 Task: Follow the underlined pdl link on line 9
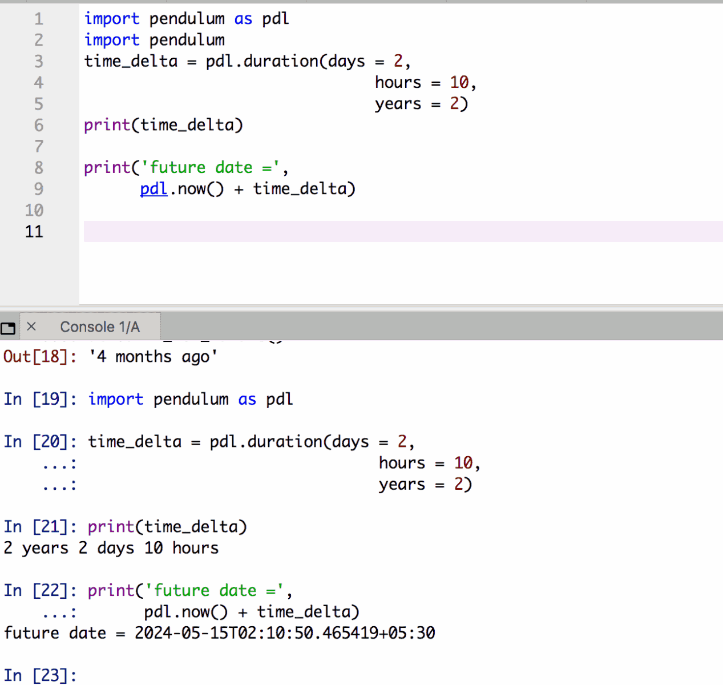pos(154,189)
